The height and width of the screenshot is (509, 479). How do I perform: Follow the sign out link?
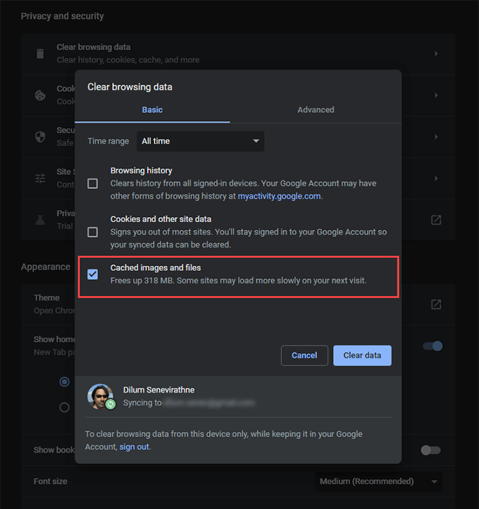point(134,447)
